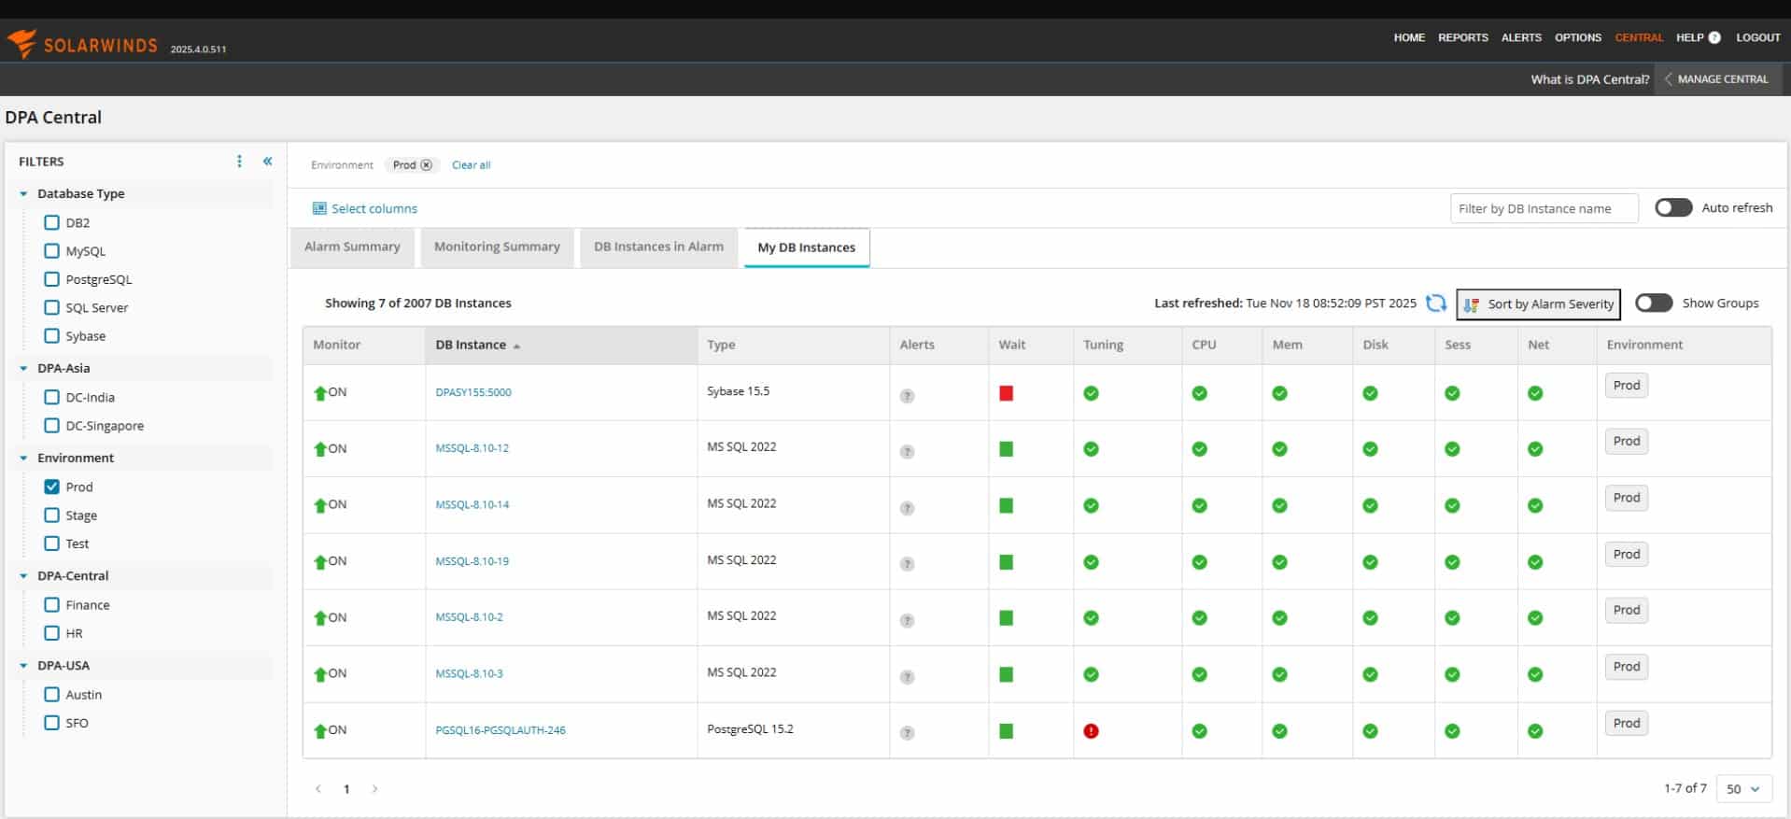
Task: Click the CPU check icon for MSSQL-8.10-14
Action: tap(1199, 505)
